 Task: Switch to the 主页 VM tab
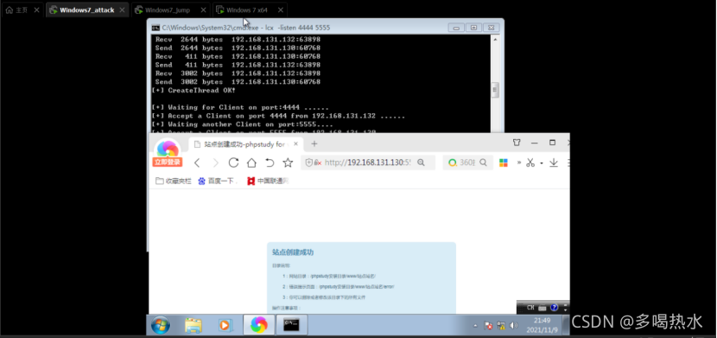coord(22,10)
